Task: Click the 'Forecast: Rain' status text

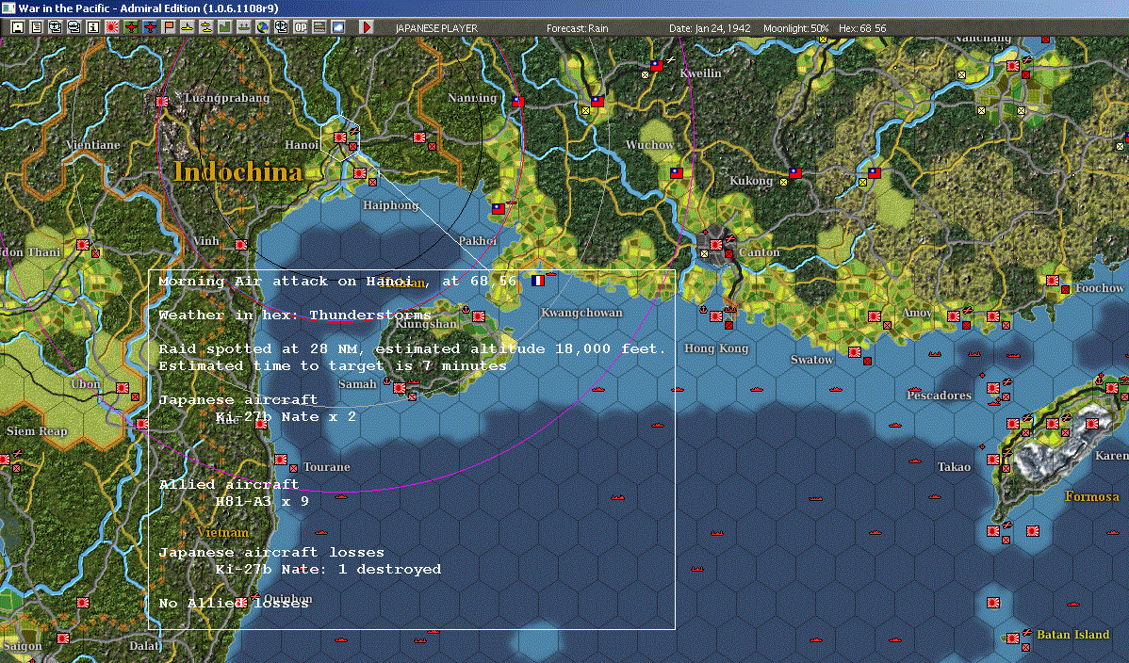Action: click(x=578, y=28)
